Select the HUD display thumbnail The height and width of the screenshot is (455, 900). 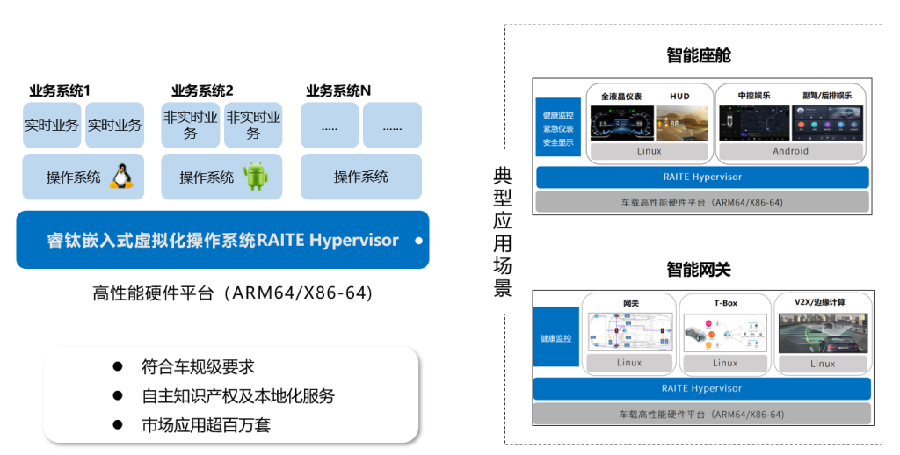(x=682, y=123)
